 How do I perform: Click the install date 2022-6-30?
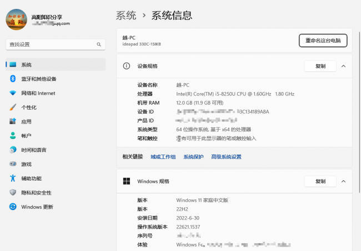[188, 218]
